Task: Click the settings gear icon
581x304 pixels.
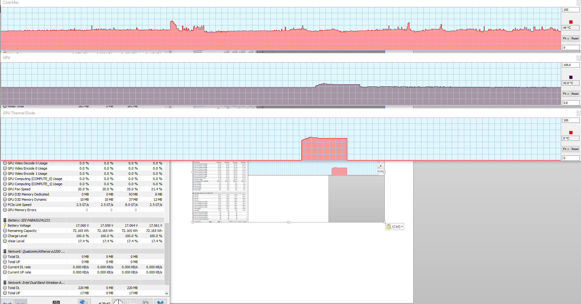Action: tap(146, 302)
